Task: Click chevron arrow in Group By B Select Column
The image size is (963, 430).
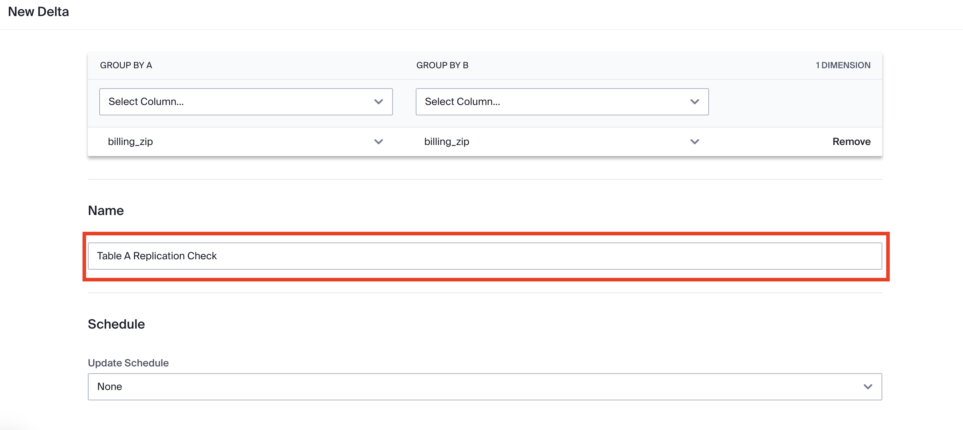Action: (695, 102)
